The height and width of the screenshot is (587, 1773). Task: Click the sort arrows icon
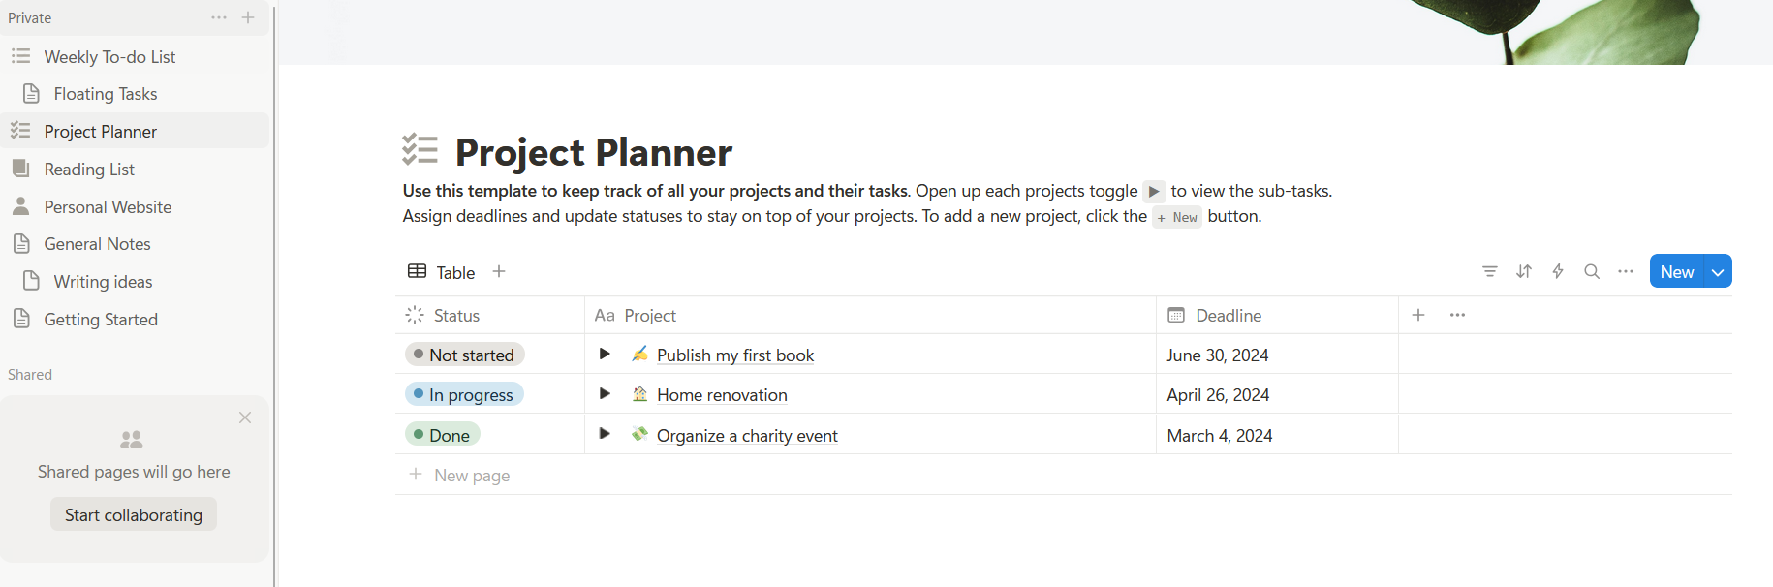pos(1524,272)
